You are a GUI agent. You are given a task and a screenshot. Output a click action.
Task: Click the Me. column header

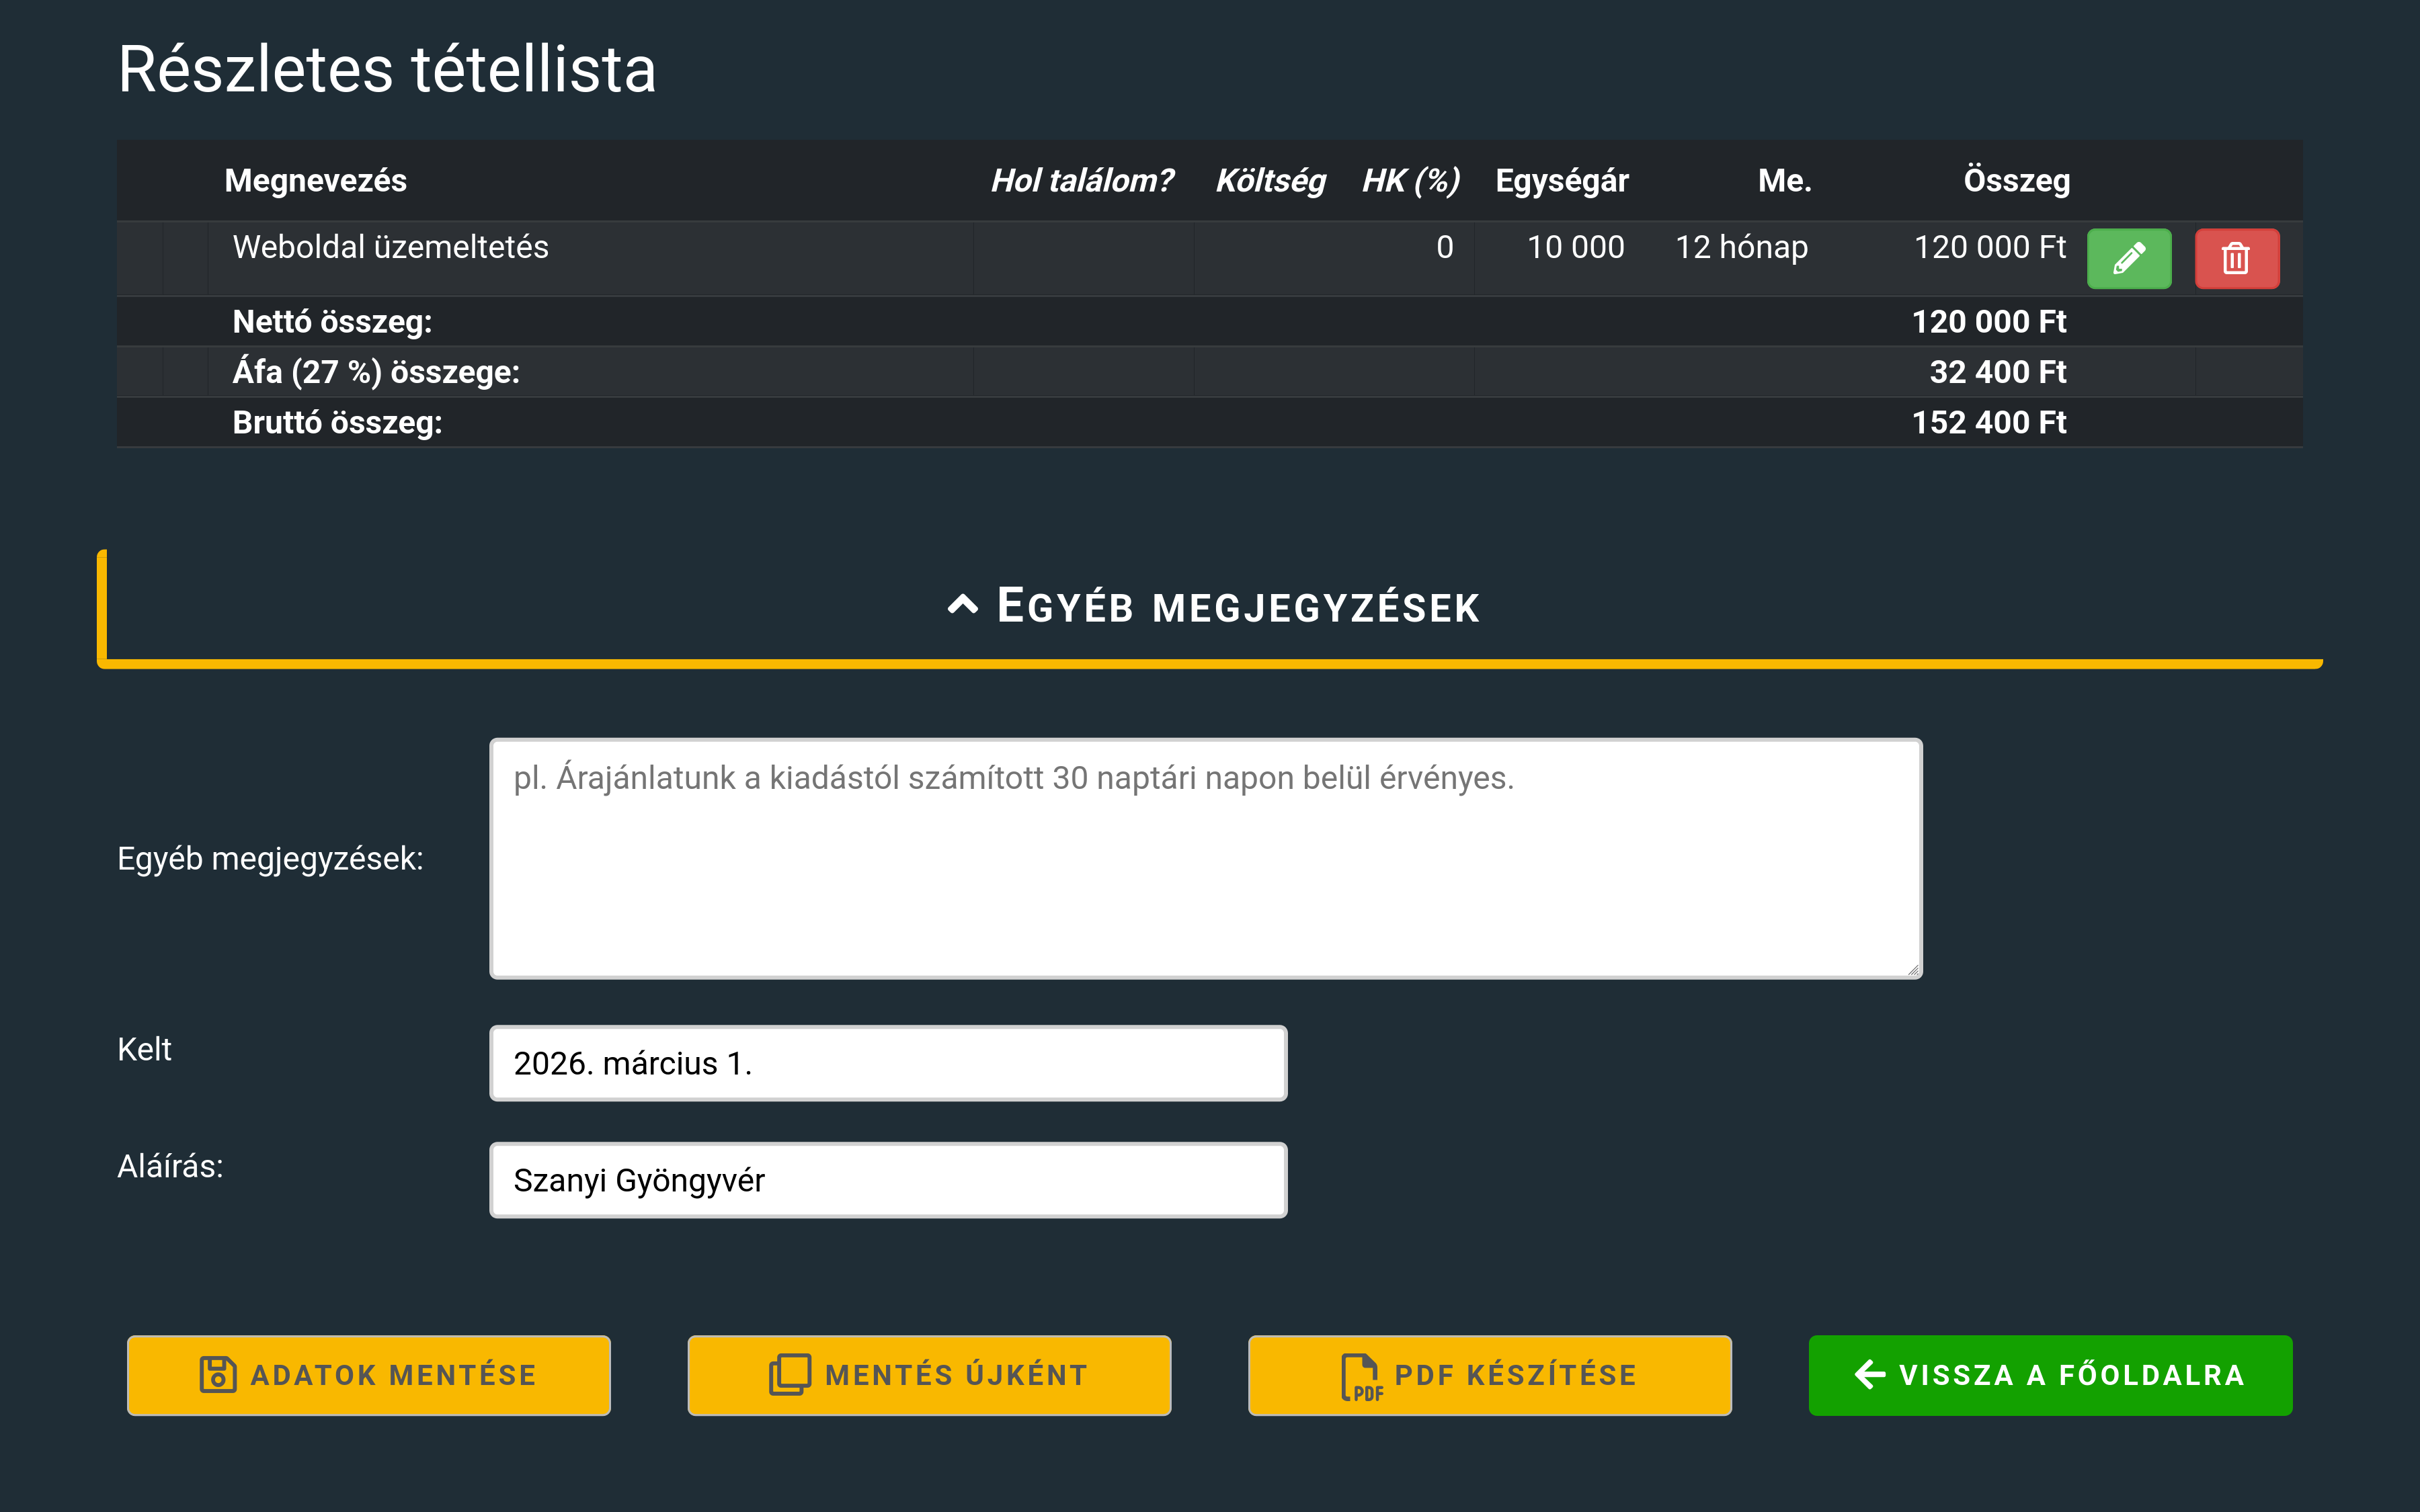click(x=1785, y=180)
